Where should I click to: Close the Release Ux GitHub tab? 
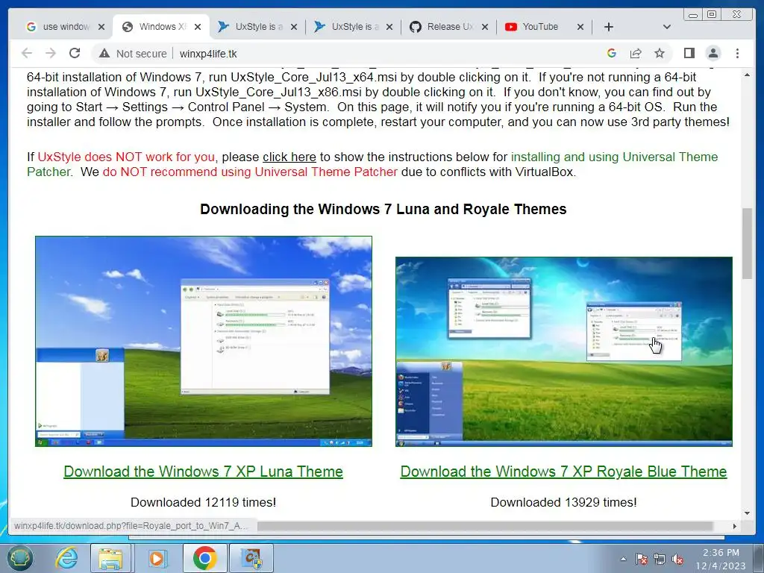click(x=485, y=27)
